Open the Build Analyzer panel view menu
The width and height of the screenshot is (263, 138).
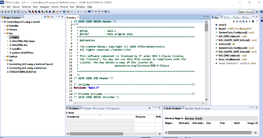click(x=251, y=107)
